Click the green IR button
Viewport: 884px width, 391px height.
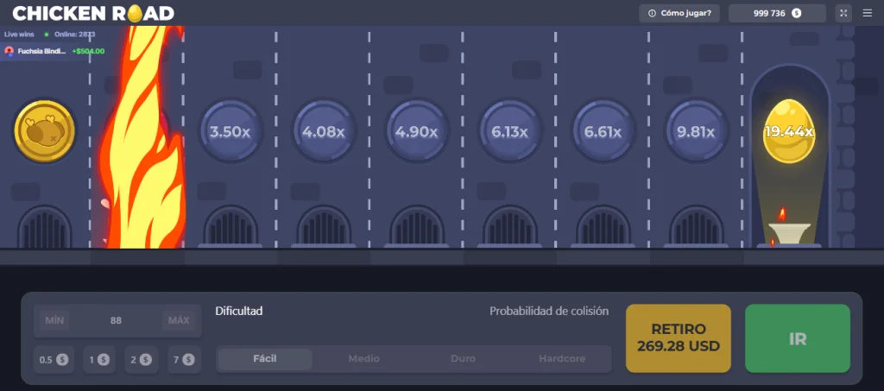(798, 338)
